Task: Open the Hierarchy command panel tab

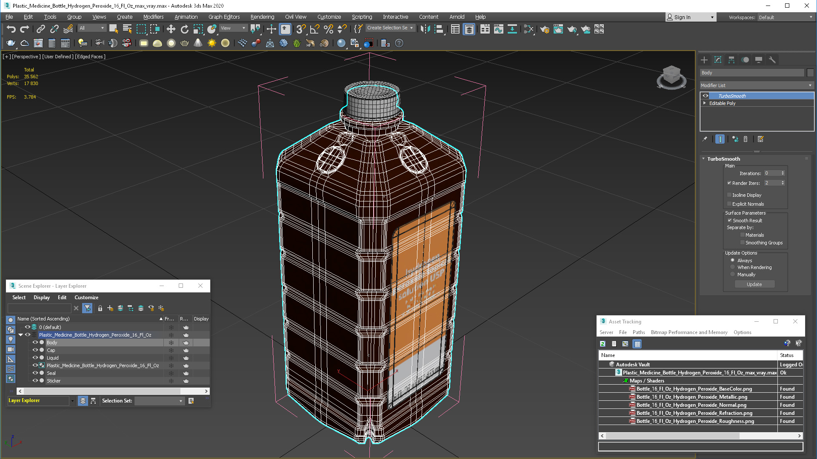Action: (x=731, y=60)
